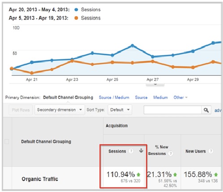Expand the Other dimension dropdown
223x192 pixels.
180,97
